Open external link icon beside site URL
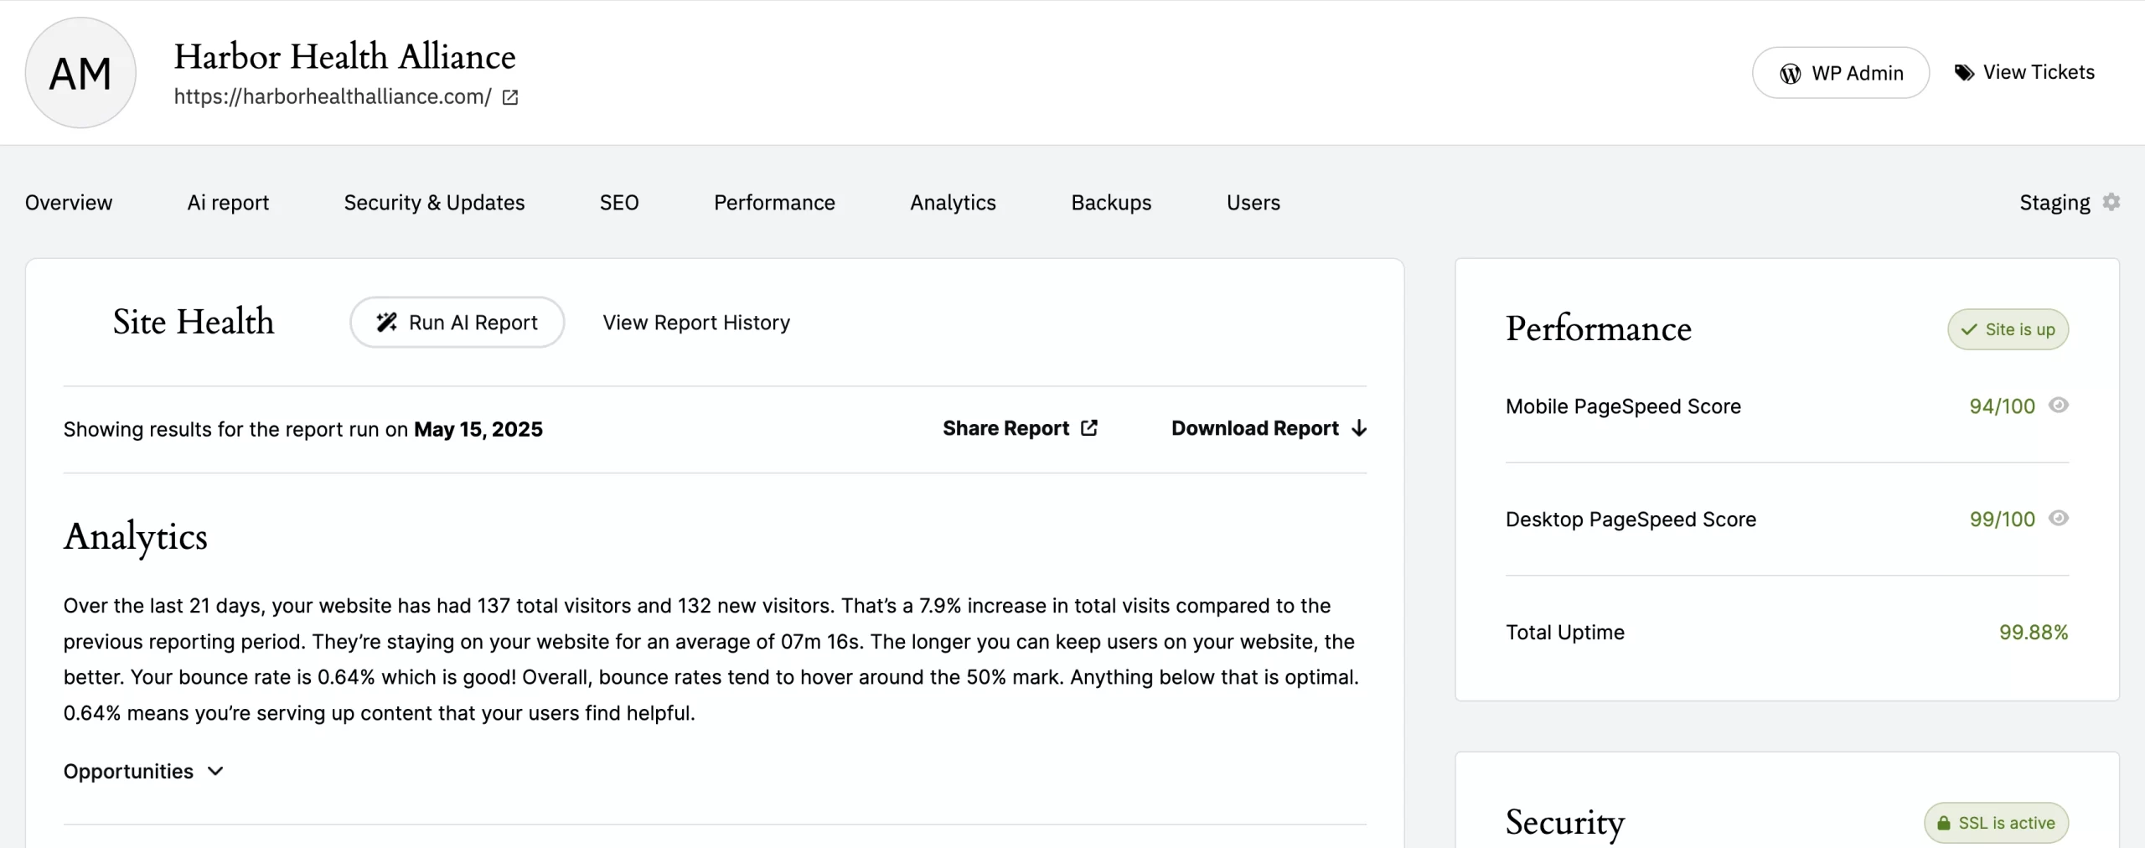The height and width of the screenshot is (848, 2145). pos(510,97)
